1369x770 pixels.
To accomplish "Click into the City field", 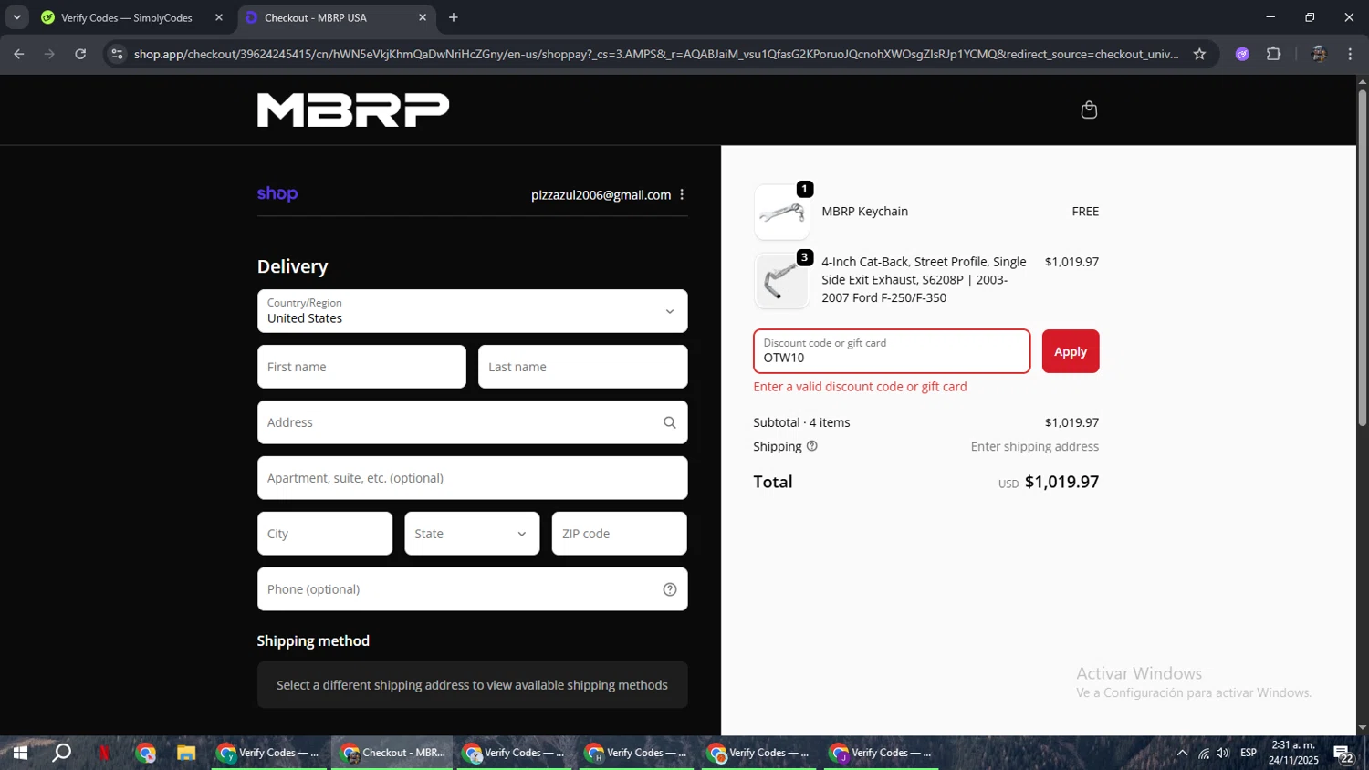I will click(x=325, y=534).
